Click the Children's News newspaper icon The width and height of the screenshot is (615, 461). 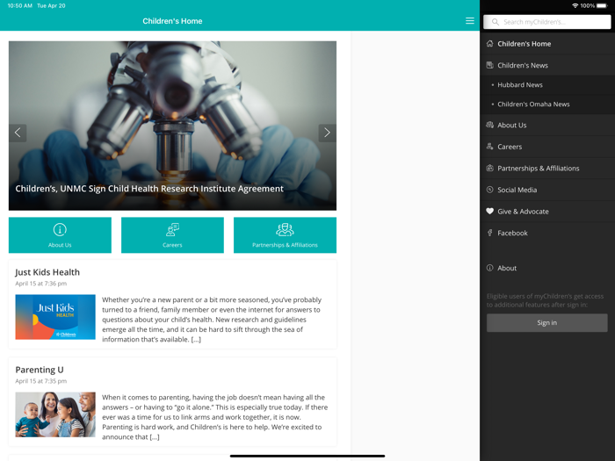(490, 65)
